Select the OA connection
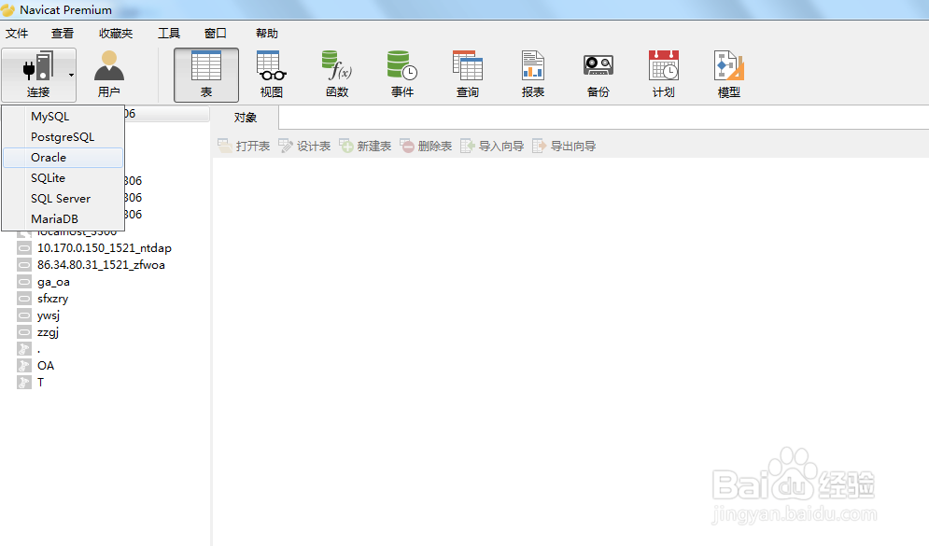 pyautogui.click(x=46, y=366)
